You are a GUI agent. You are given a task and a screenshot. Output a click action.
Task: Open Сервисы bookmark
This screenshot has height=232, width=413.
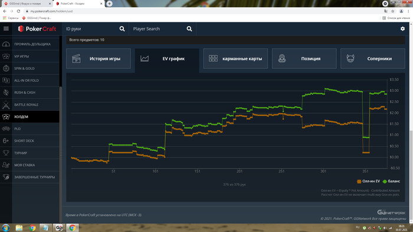(11, 18)
